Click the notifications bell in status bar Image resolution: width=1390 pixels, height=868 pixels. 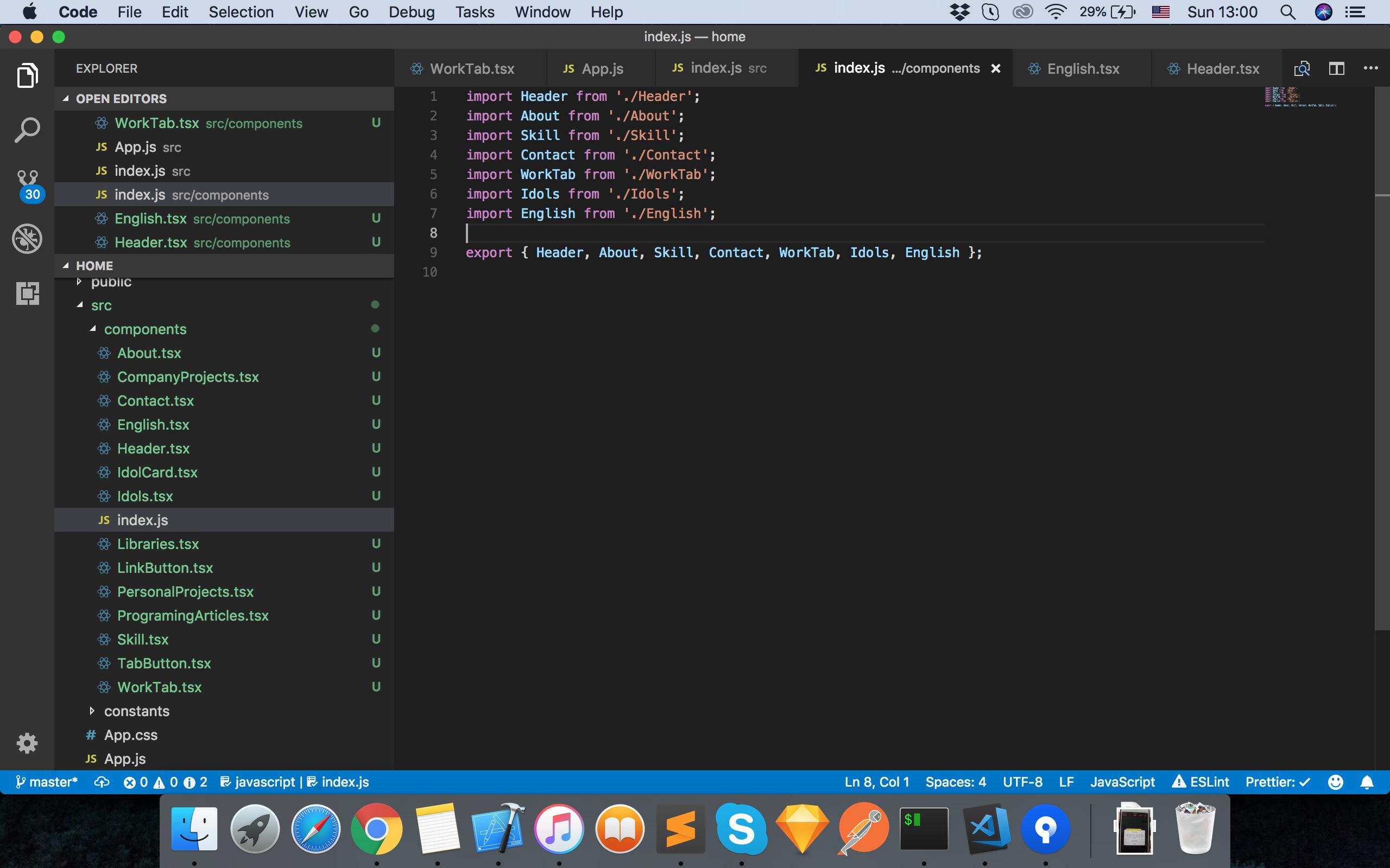click(x=1367, y=782)
